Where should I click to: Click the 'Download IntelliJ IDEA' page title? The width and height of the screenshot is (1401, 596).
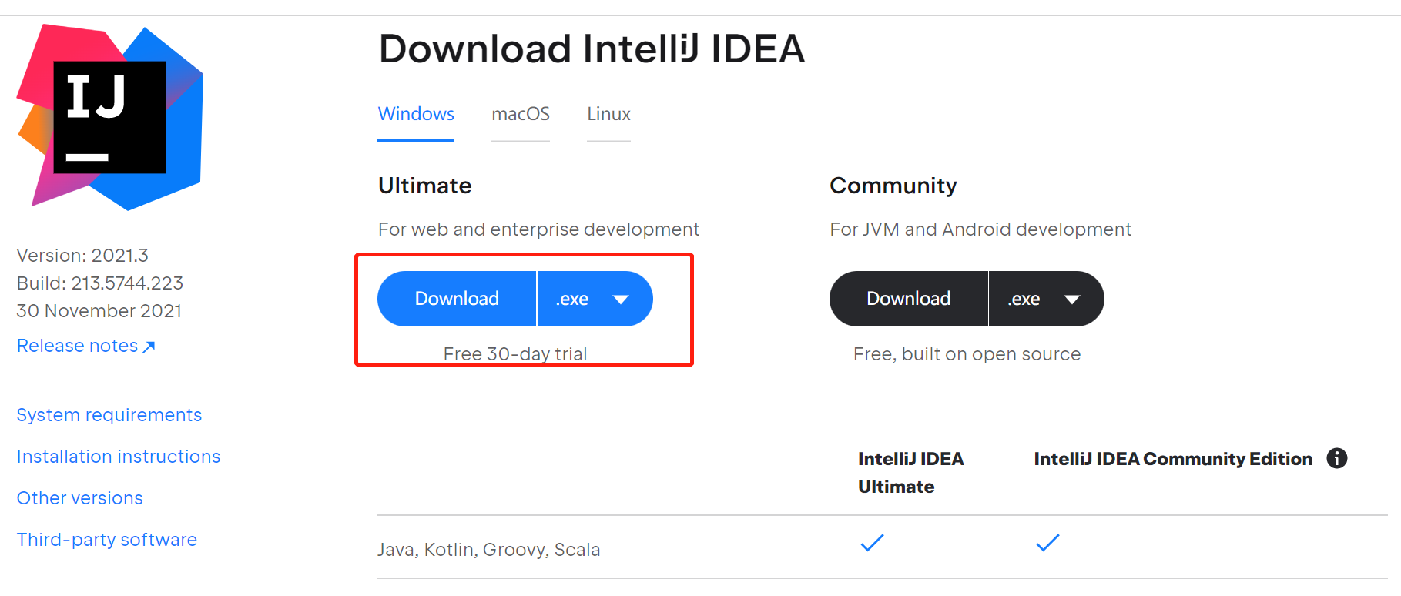[x=592, y=49]
